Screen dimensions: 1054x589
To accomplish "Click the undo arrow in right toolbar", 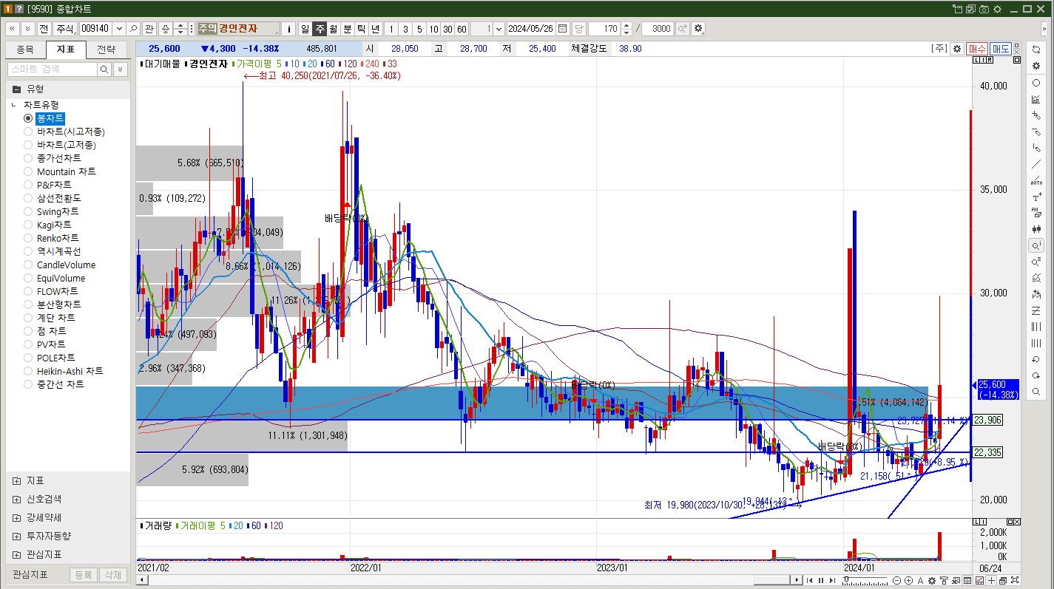I will tap(1036, 359).
